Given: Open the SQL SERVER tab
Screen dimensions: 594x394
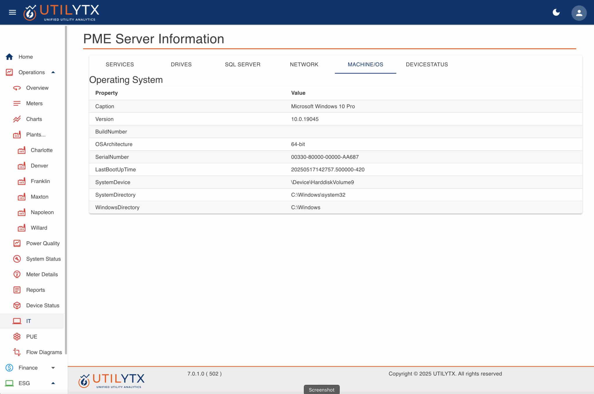Looking at the screenshot, I should 242,64.
